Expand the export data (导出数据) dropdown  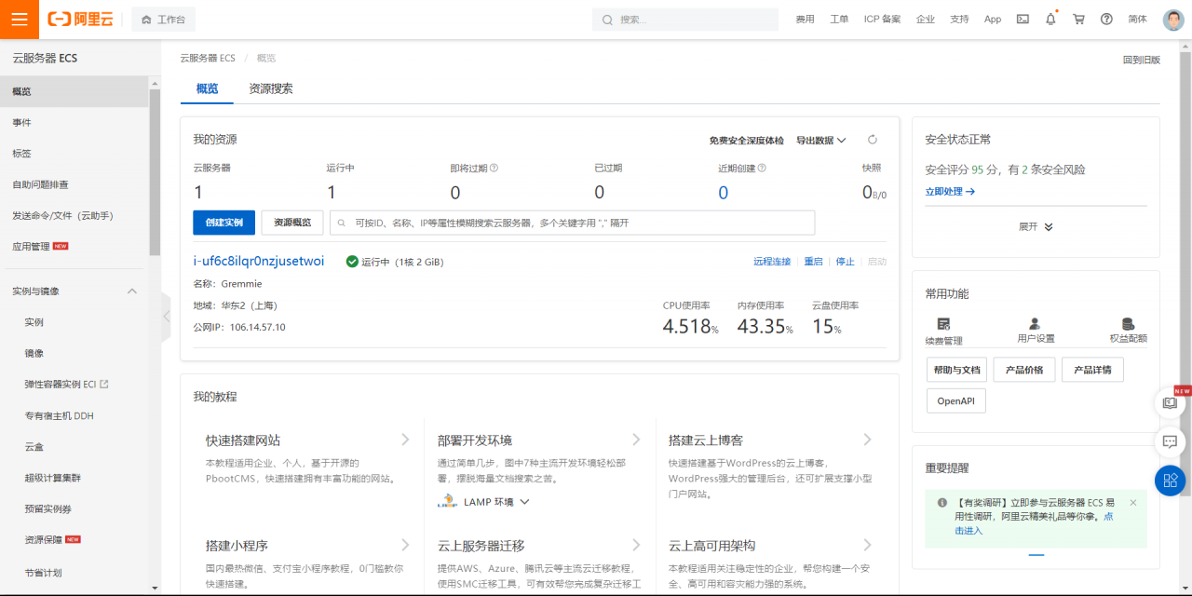pos(820,141)
